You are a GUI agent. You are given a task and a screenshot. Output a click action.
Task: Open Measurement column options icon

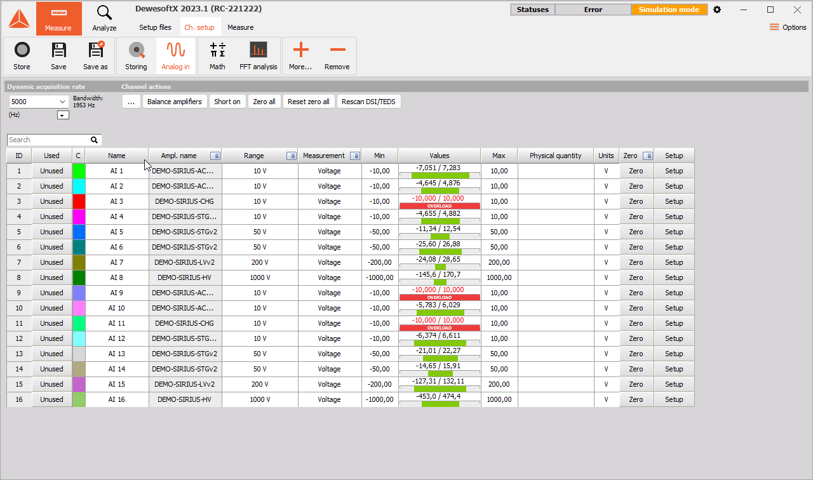(355, 156)
